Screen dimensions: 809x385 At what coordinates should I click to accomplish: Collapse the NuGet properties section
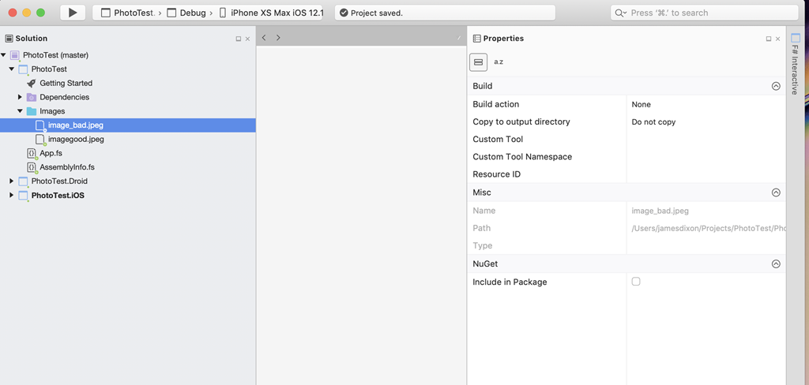pos(776,264)
